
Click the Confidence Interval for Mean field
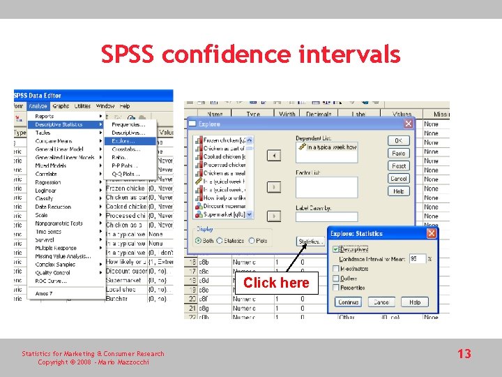pyautogui.click(x=418, y=258)
